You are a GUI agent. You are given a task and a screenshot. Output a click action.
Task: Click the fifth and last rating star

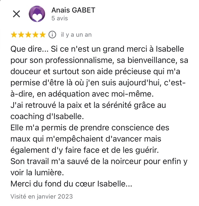pos(43,34)
